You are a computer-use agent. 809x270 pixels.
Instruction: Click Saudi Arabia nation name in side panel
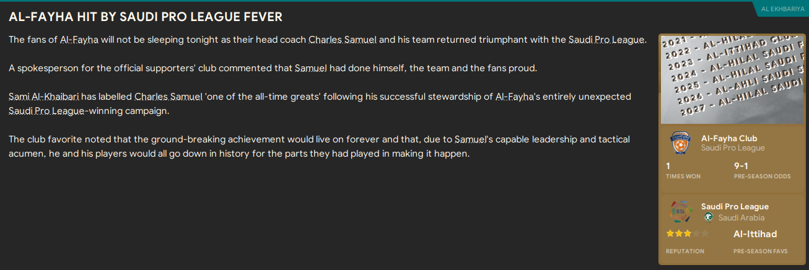pos(741,218)
